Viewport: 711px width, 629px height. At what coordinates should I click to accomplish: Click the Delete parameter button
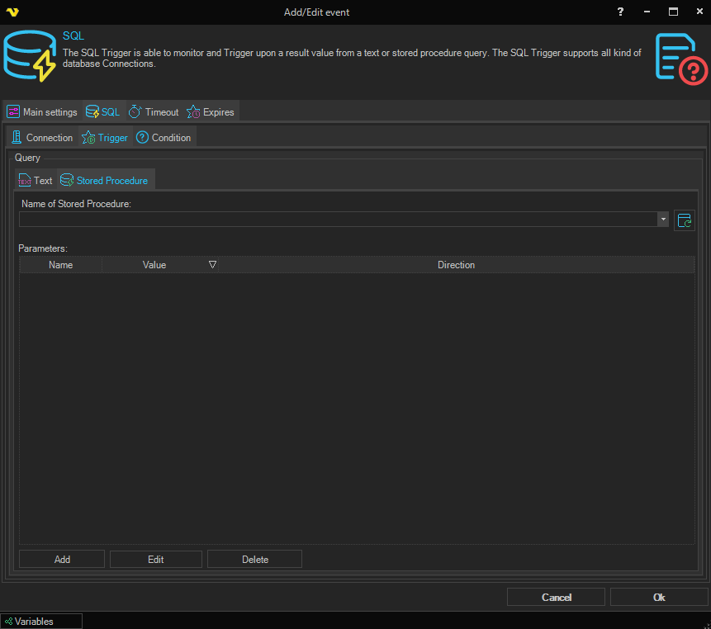254,560
